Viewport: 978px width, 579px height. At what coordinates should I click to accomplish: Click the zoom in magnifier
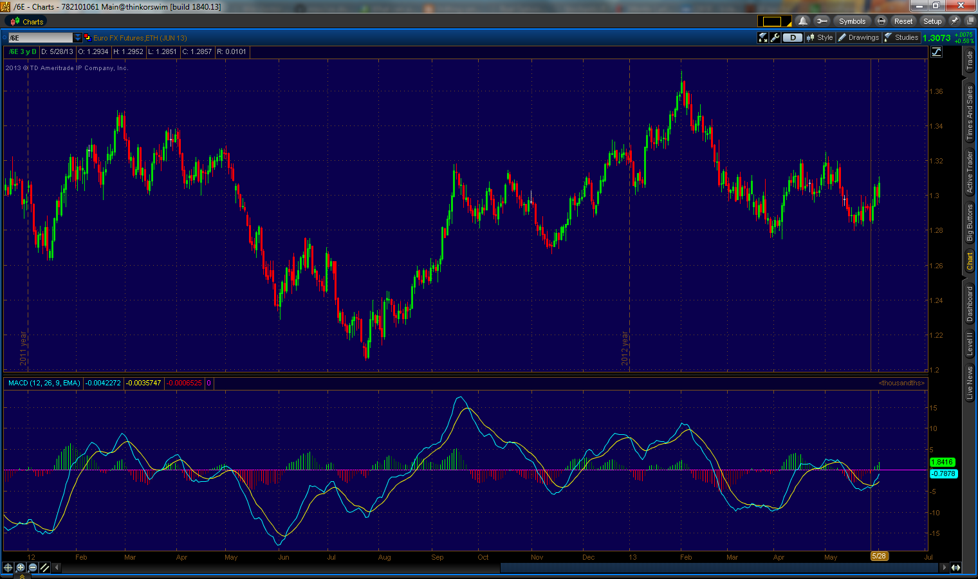pos(21,567)
